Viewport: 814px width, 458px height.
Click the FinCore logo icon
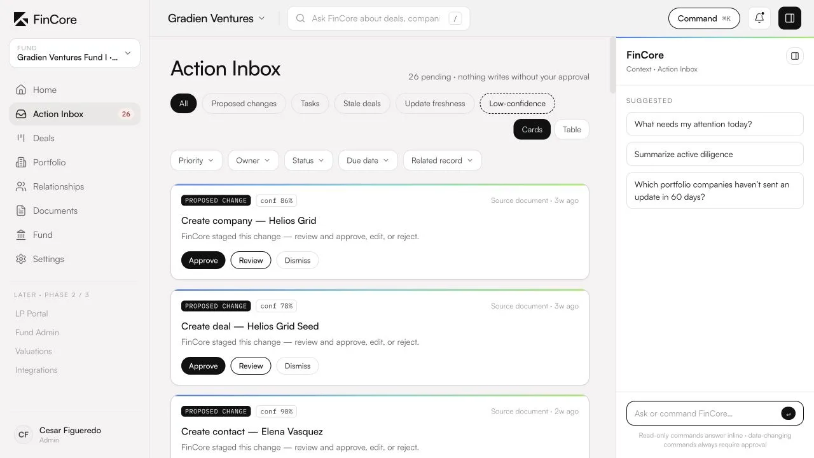point(21,19)
